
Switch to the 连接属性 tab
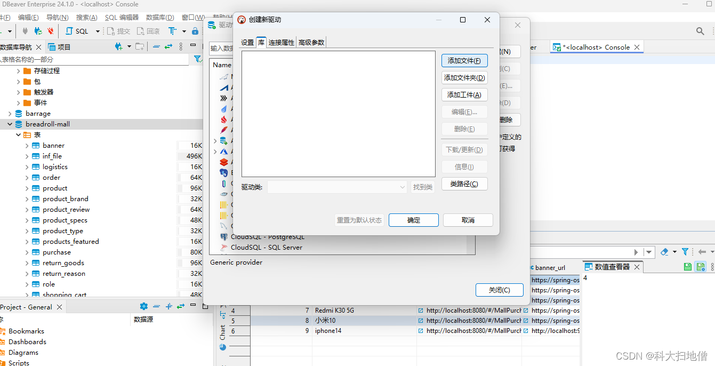pyautogui.click(x=281, y=43)
